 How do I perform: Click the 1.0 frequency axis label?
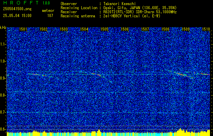(2, 61)
